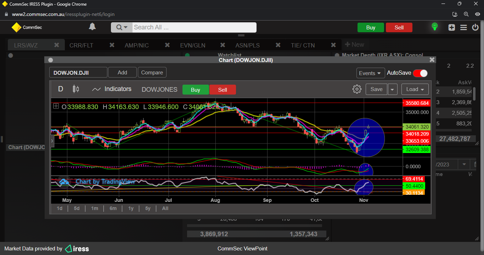Select the 6m time range
The height and width of the screenshot is (255, 484).
pos(113,208)
